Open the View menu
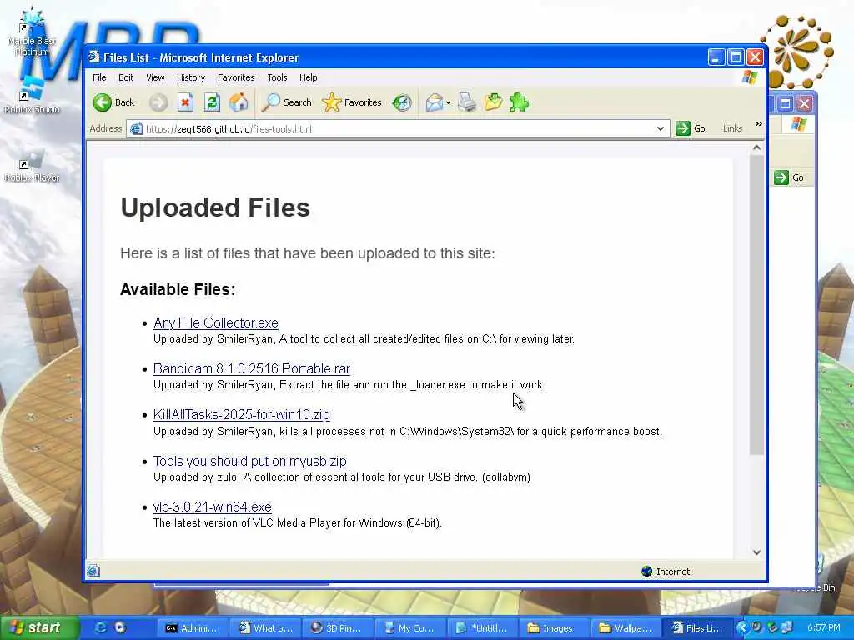Image resolution: width=854 pixels, height=640 pixels. tap(155, 77)
